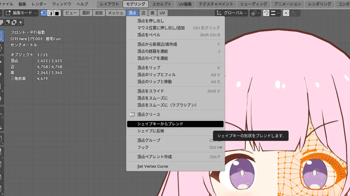
Task: Choose マウス位置に押し出し/追加 menu entry
Action: 175,28
